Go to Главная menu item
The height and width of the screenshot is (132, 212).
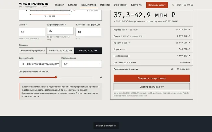click(59, 5)
